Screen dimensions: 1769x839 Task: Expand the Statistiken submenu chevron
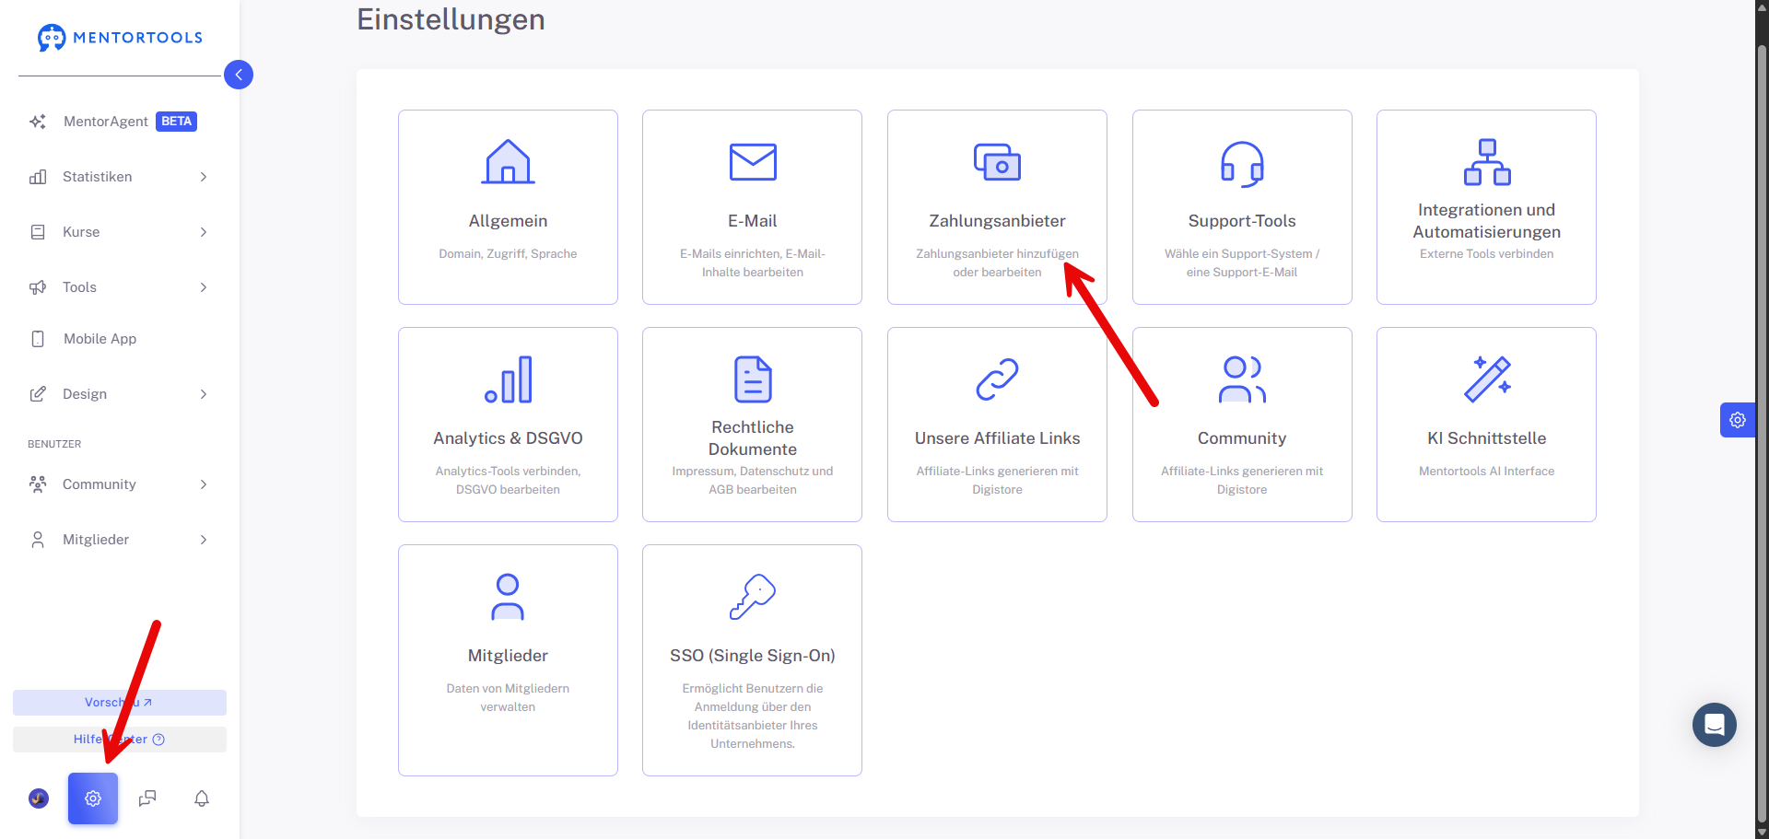pyautogui.click(x=204, y=177)
